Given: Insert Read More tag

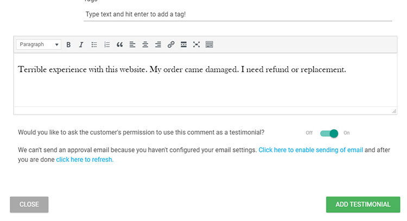Looking at the screenshot, I should tap(184, 45).
